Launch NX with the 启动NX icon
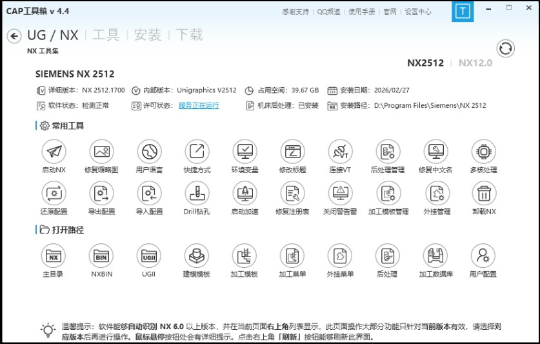The width and height of the screenshot is (540, 344). pyautogui.click(x=54, y=152)
